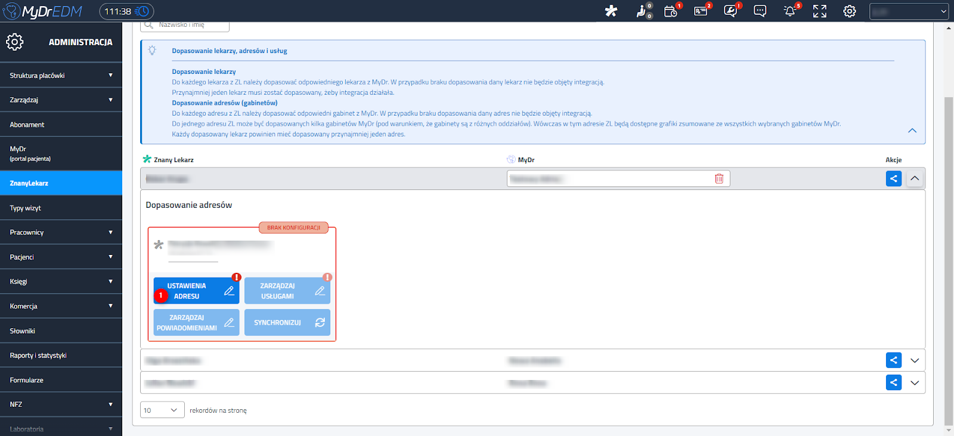Open the Formularze section

(61, 380)
